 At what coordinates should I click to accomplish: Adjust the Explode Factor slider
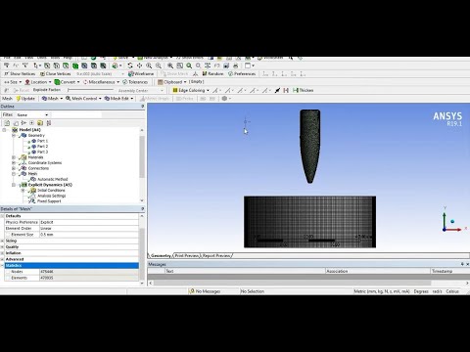pos(90,90)
